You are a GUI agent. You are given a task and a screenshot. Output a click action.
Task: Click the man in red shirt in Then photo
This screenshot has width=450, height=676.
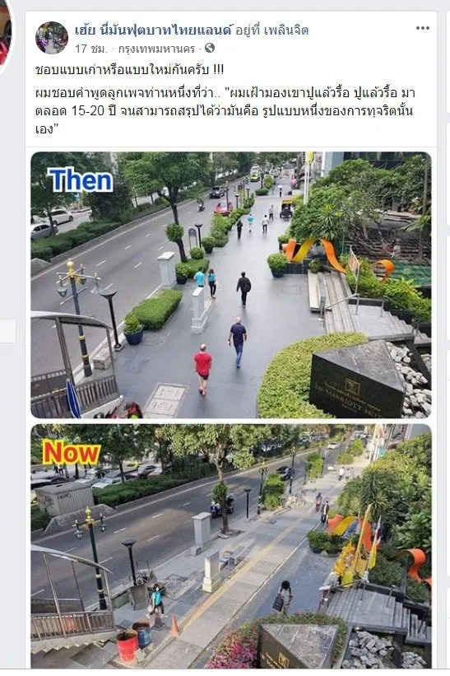click(203, 369)
